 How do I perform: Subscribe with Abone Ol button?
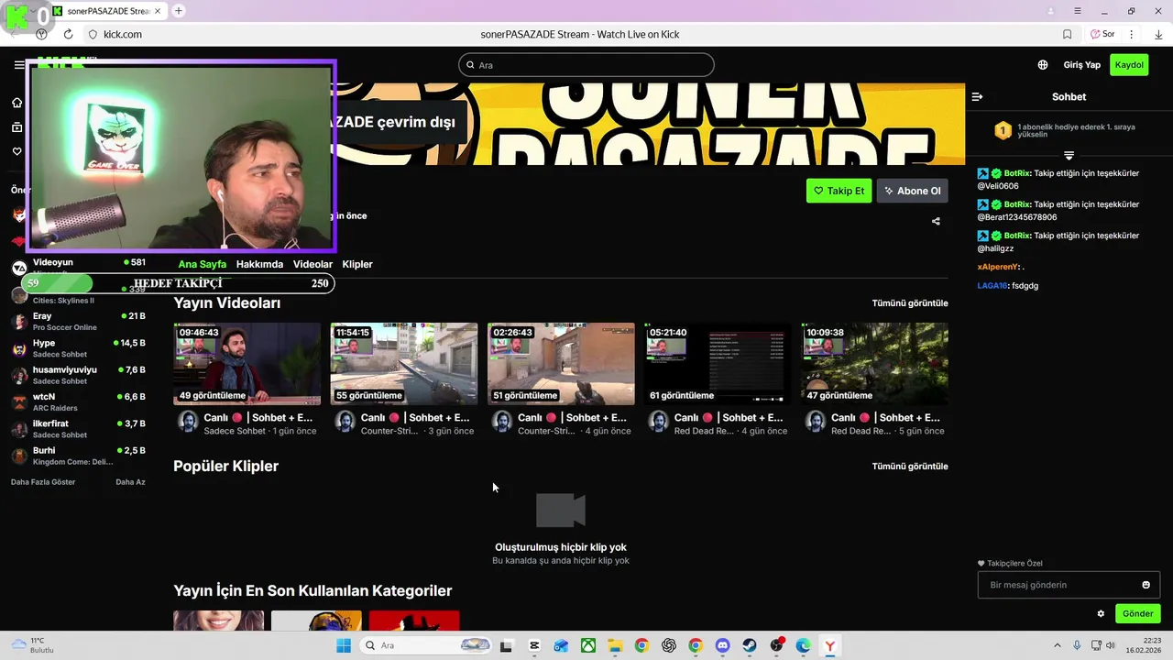coord(912,191)
